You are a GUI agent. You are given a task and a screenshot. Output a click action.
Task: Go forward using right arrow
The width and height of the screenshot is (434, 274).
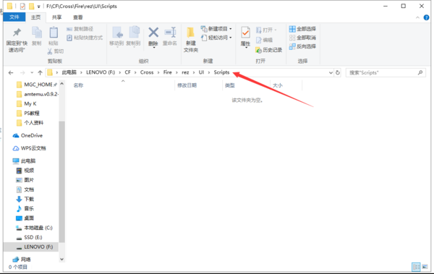click(x=22, y=72)
